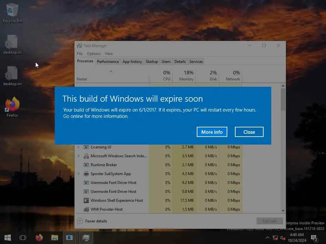Click the muted volume tray icon

click(x=283, y=238)
